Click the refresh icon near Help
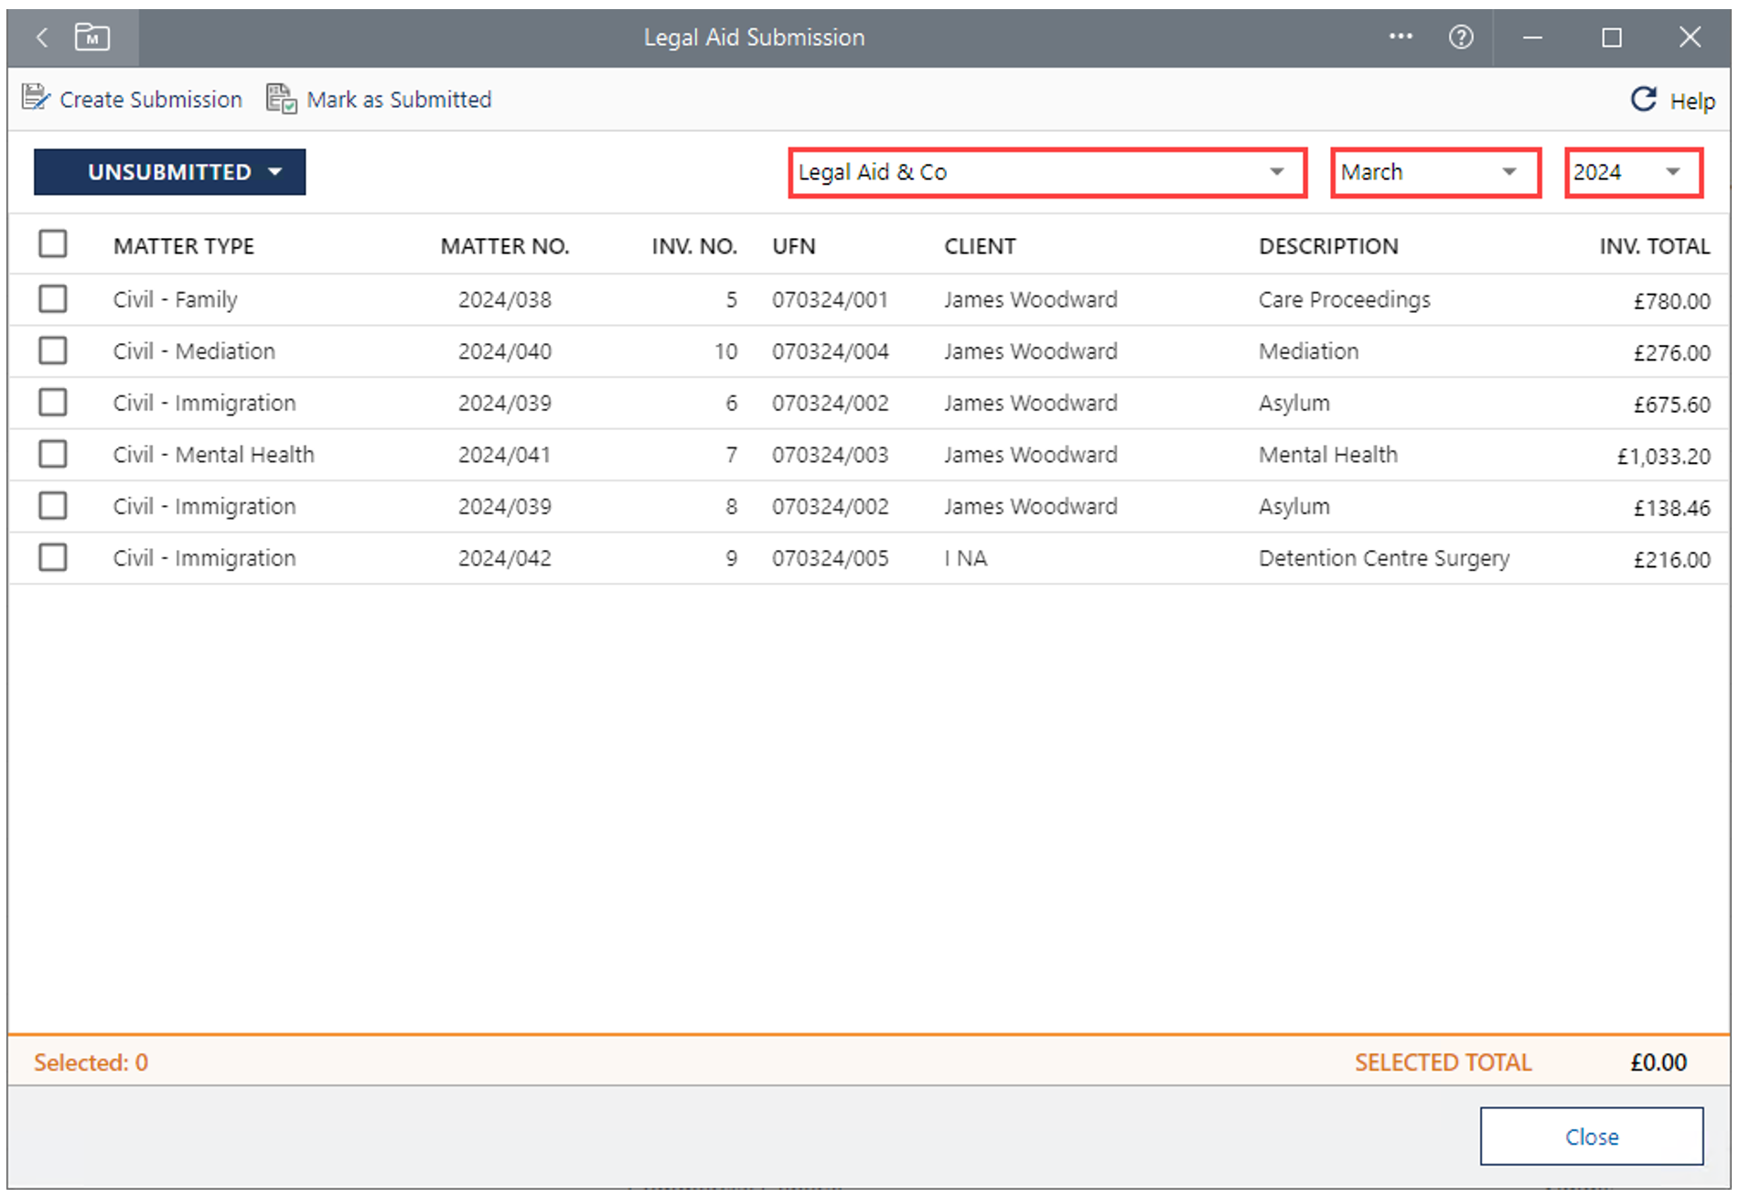1739x1197 pixels. pyautogui.click(x=1643, y=100)
